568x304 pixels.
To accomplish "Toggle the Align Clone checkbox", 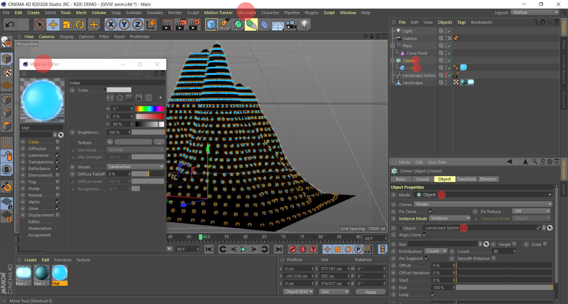I will [425, 235].
